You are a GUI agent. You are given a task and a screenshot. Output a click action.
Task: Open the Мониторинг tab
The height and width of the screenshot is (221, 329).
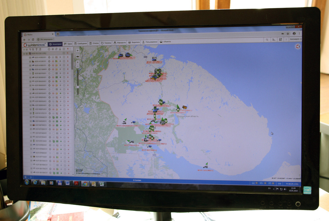click(x=55, y=44)
